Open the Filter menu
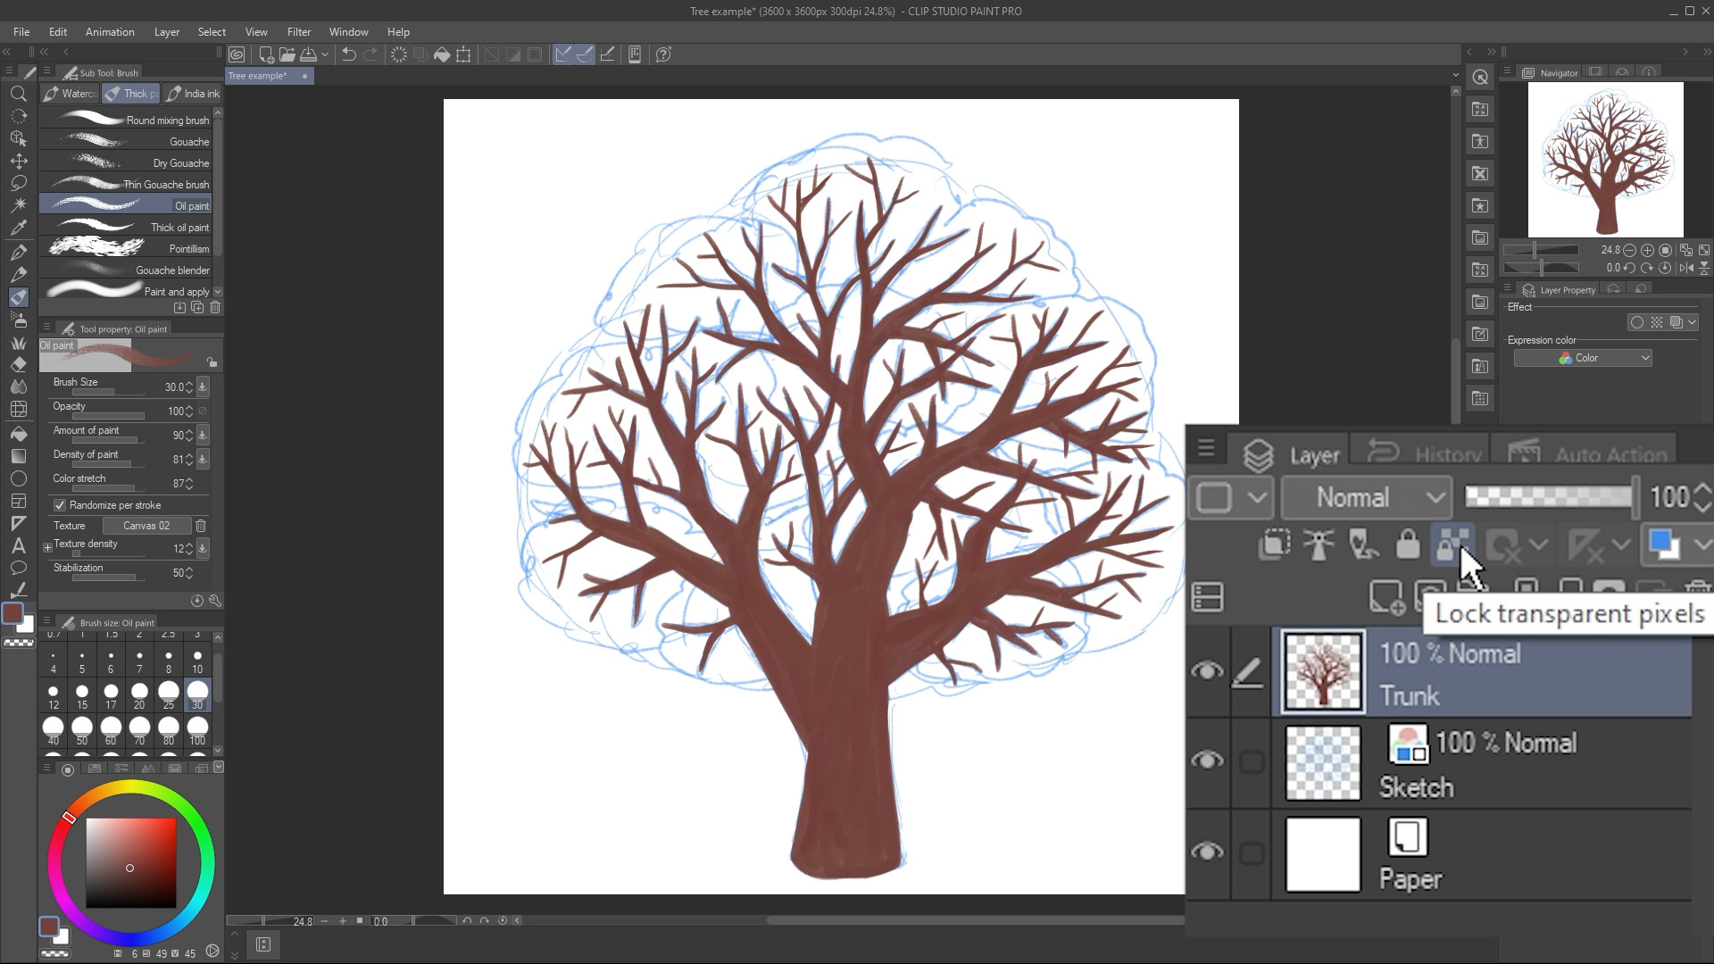Image resolution: width=1714 pixels, height=964 pixels. [x=298, y=32]
